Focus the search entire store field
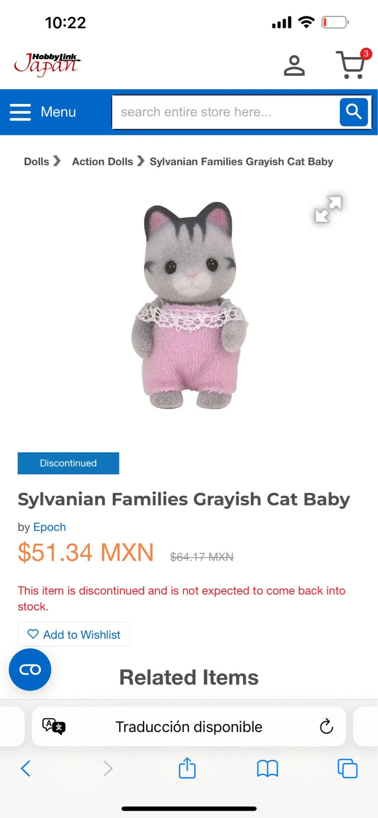This screenshot has width=378, height=818. [x=226, y=112]
